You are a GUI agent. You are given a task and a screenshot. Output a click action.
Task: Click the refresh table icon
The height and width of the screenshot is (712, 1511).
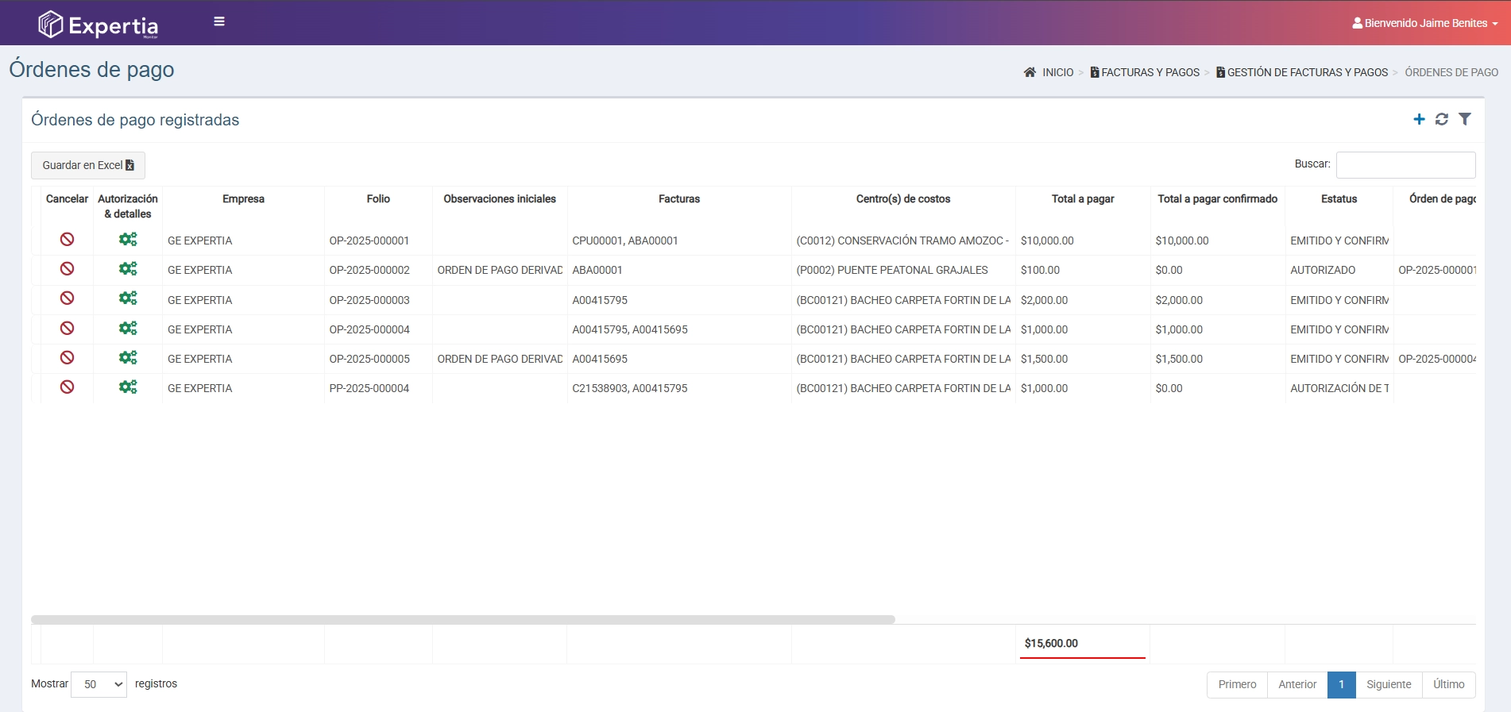tap(1442, 119)
